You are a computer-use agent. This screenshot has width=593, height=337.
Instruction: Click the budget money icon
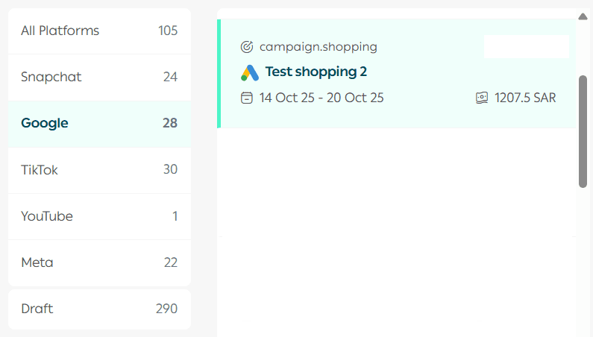[x=482, y=98]
